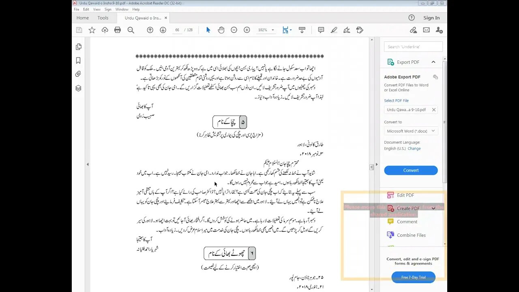This screenshot has height=292, width=519.
Task: Click the page number field
Action: pyautogui.click(x=177, y=30)
